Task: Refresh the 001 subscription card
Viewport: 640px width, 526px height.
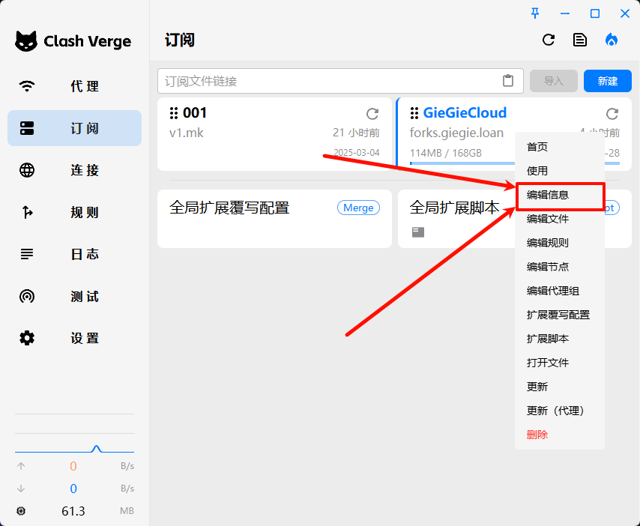Action: pos(372,114)
